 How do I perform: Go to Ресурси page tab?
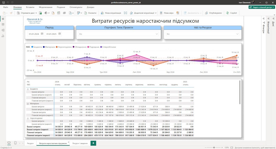(x=30, y=143)
